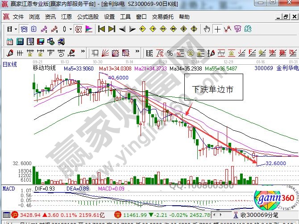Click the 移动均线 indicator label
Image resolution: width=299 pixels, height=224 pixels.
(x=44, y=68)
